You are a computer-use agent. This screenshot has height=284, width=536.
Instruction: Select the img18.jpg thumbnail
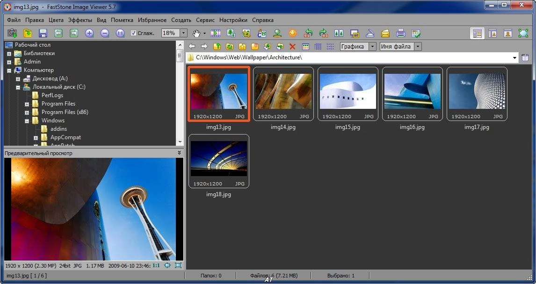point(219,161)
